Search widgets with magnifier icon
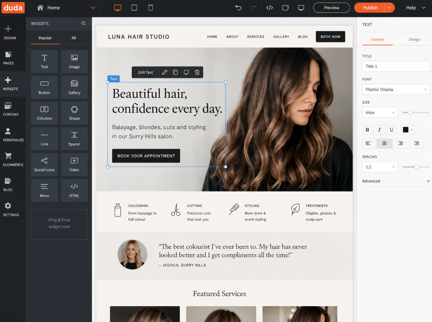 [x=83, y=23]
